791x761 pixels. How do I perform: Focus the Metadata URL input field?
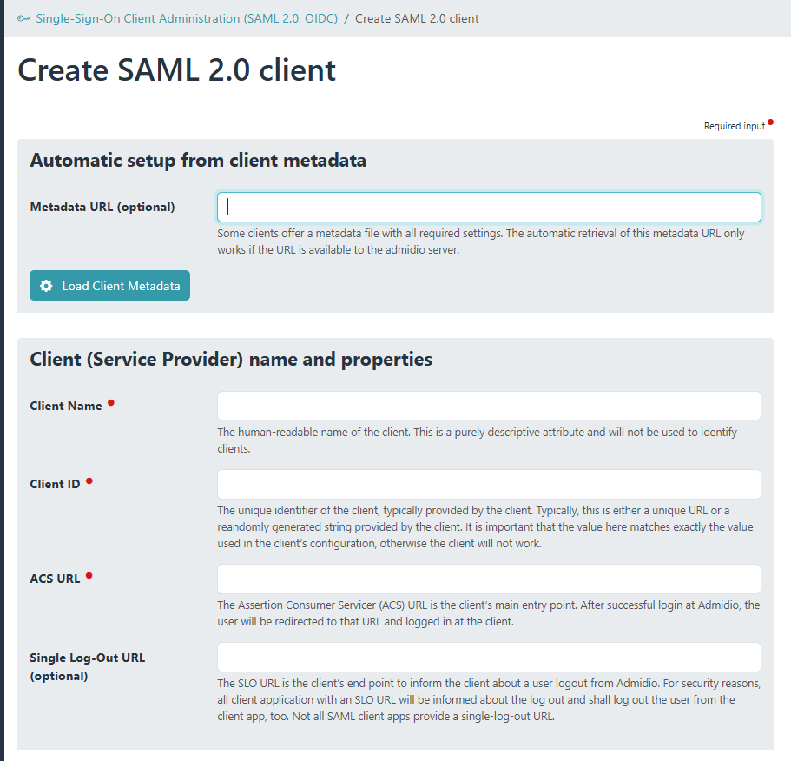489,207
